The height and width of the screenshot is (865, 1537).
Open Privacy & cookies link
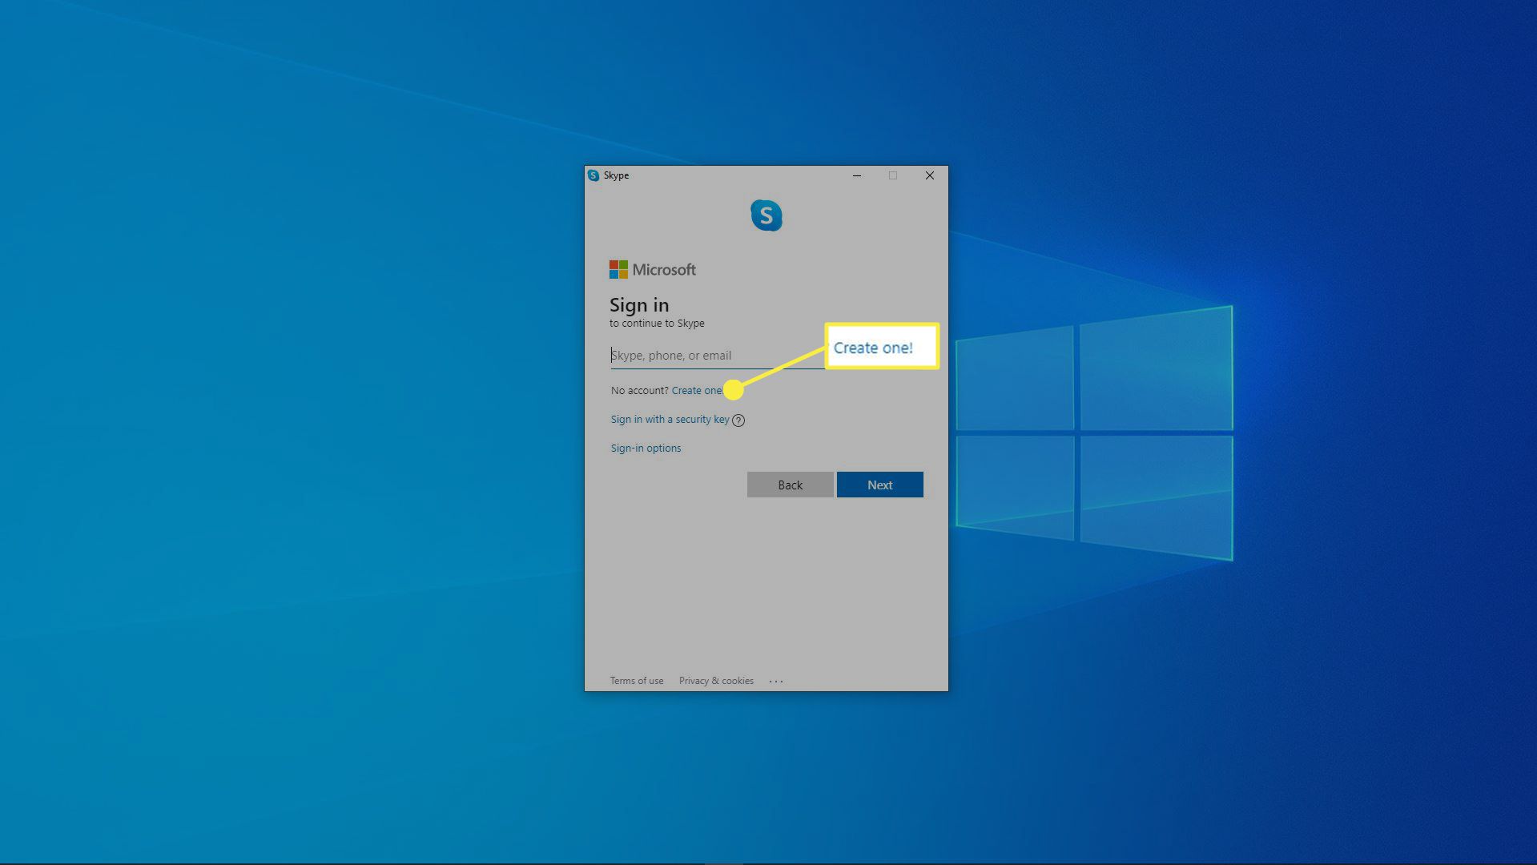[716, 681]
